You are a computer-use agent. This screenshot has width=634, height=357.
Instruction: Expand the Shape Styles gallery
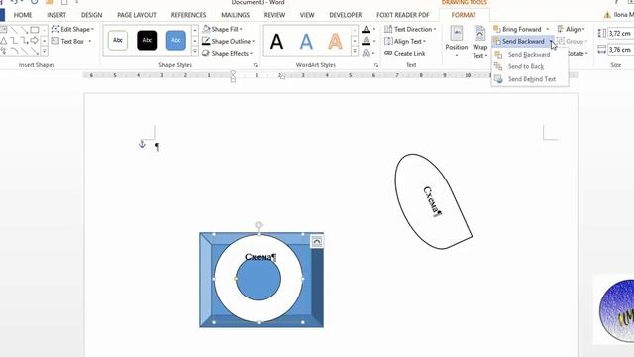[195, 52]
